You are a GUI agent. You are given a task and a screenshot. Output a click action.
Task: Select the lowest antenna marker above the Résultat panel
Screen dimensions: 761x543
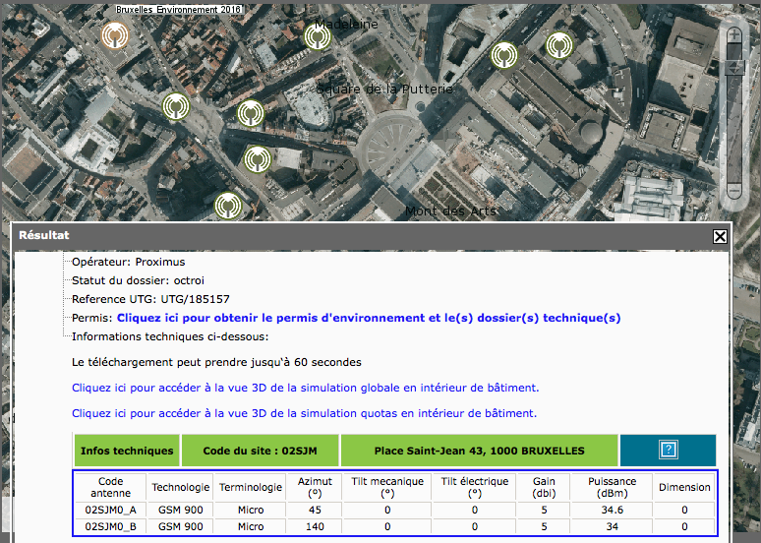[x=227, y=205]
